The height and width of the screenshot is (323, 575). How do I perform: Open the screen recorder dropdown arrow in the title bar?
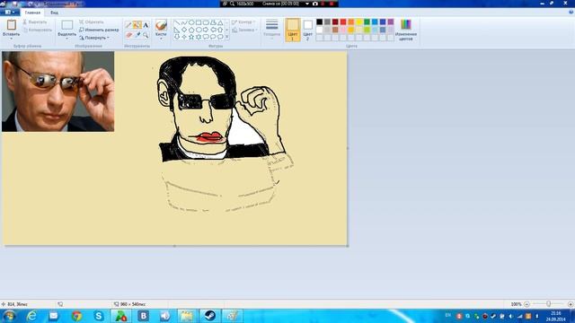307,4
